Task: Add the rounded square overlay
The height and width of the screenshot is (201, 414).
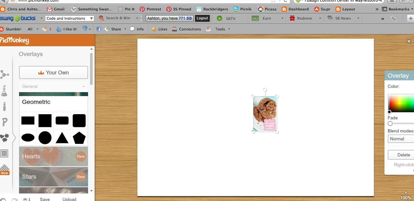Action: click(x=79, y=121)
